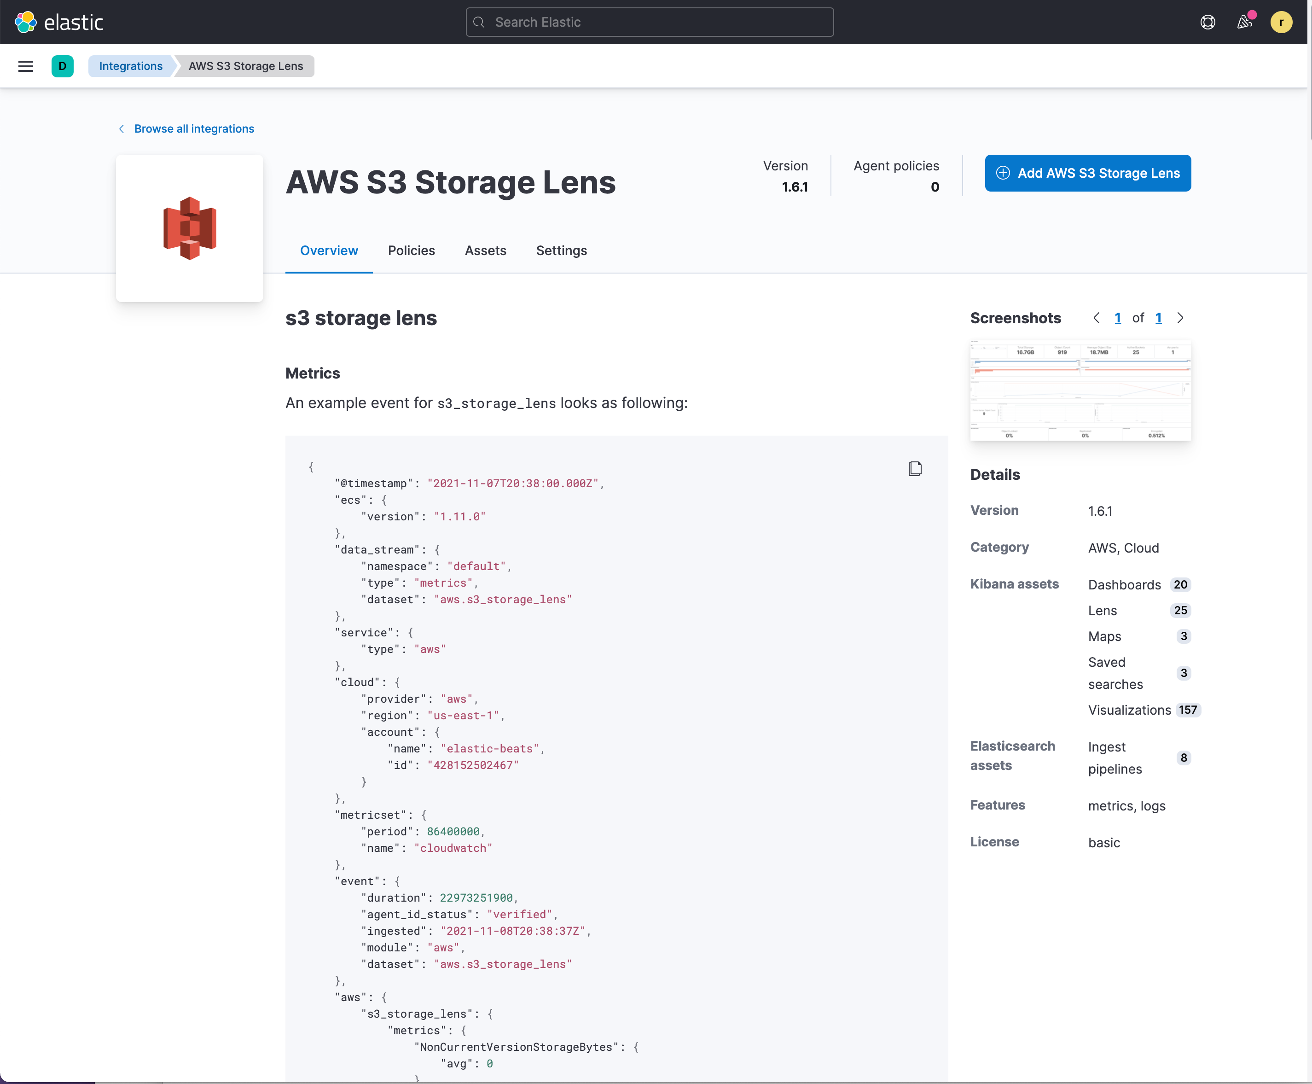Click the "us-east-1" region value
1312x1084 pixels.
[463, 715]
